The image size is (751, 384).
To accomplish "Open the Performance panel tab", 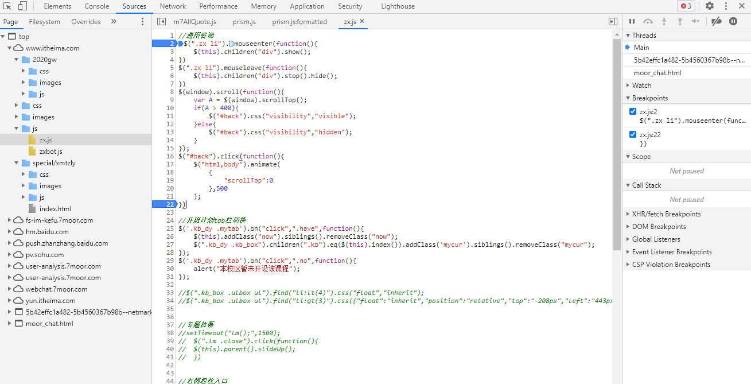I will coord(219,6).
